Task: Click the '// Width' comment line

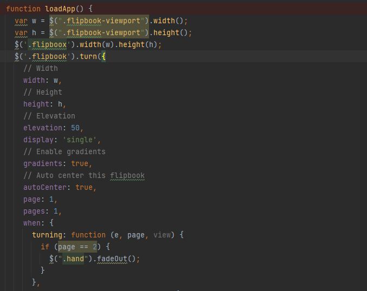Action: [40, 68]
